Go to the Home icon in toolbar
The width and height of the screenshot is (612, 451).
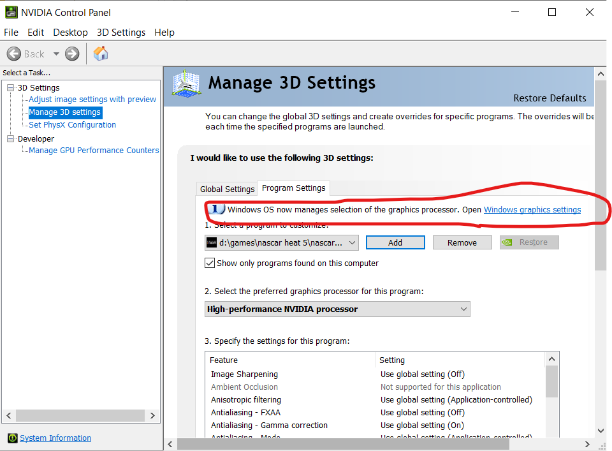click(x=101, y=54)
